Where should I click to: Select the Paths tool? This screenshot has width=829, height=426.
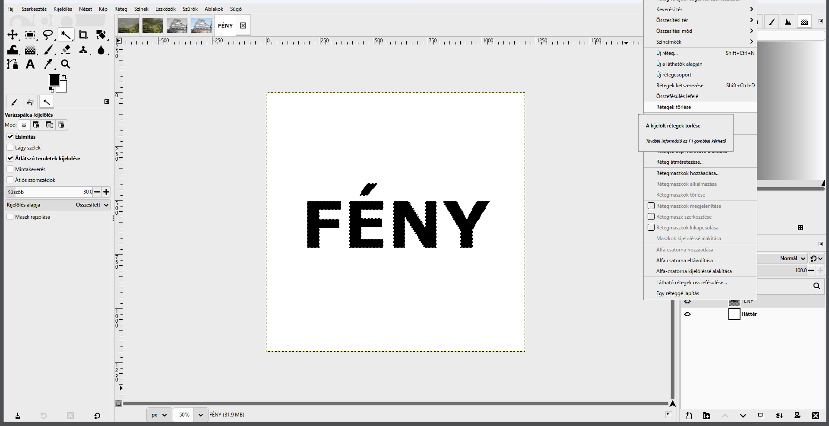[13, 64]
